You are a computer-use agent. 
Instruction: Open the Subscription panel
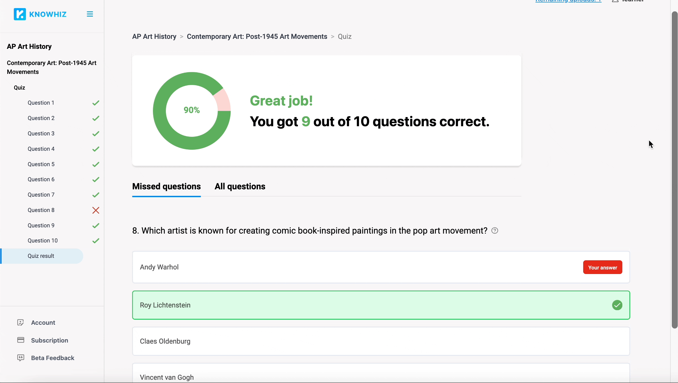tap(49, 340)
